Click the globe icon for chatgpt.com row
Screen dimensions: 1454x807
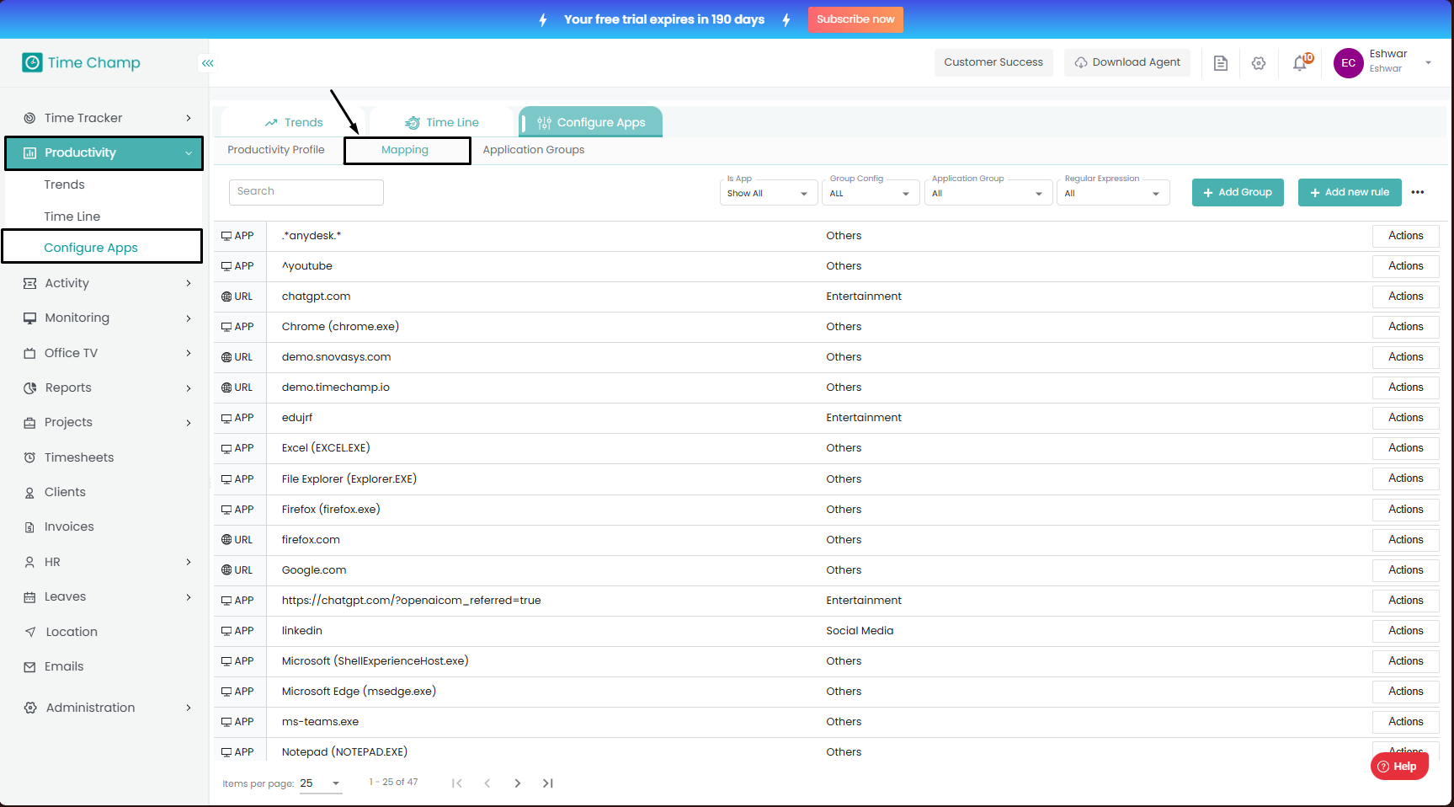(x=226, y=297)
